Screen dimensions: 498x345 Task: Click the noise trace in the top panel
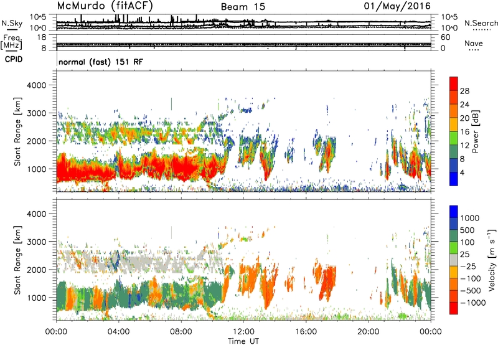pos(243,23)
